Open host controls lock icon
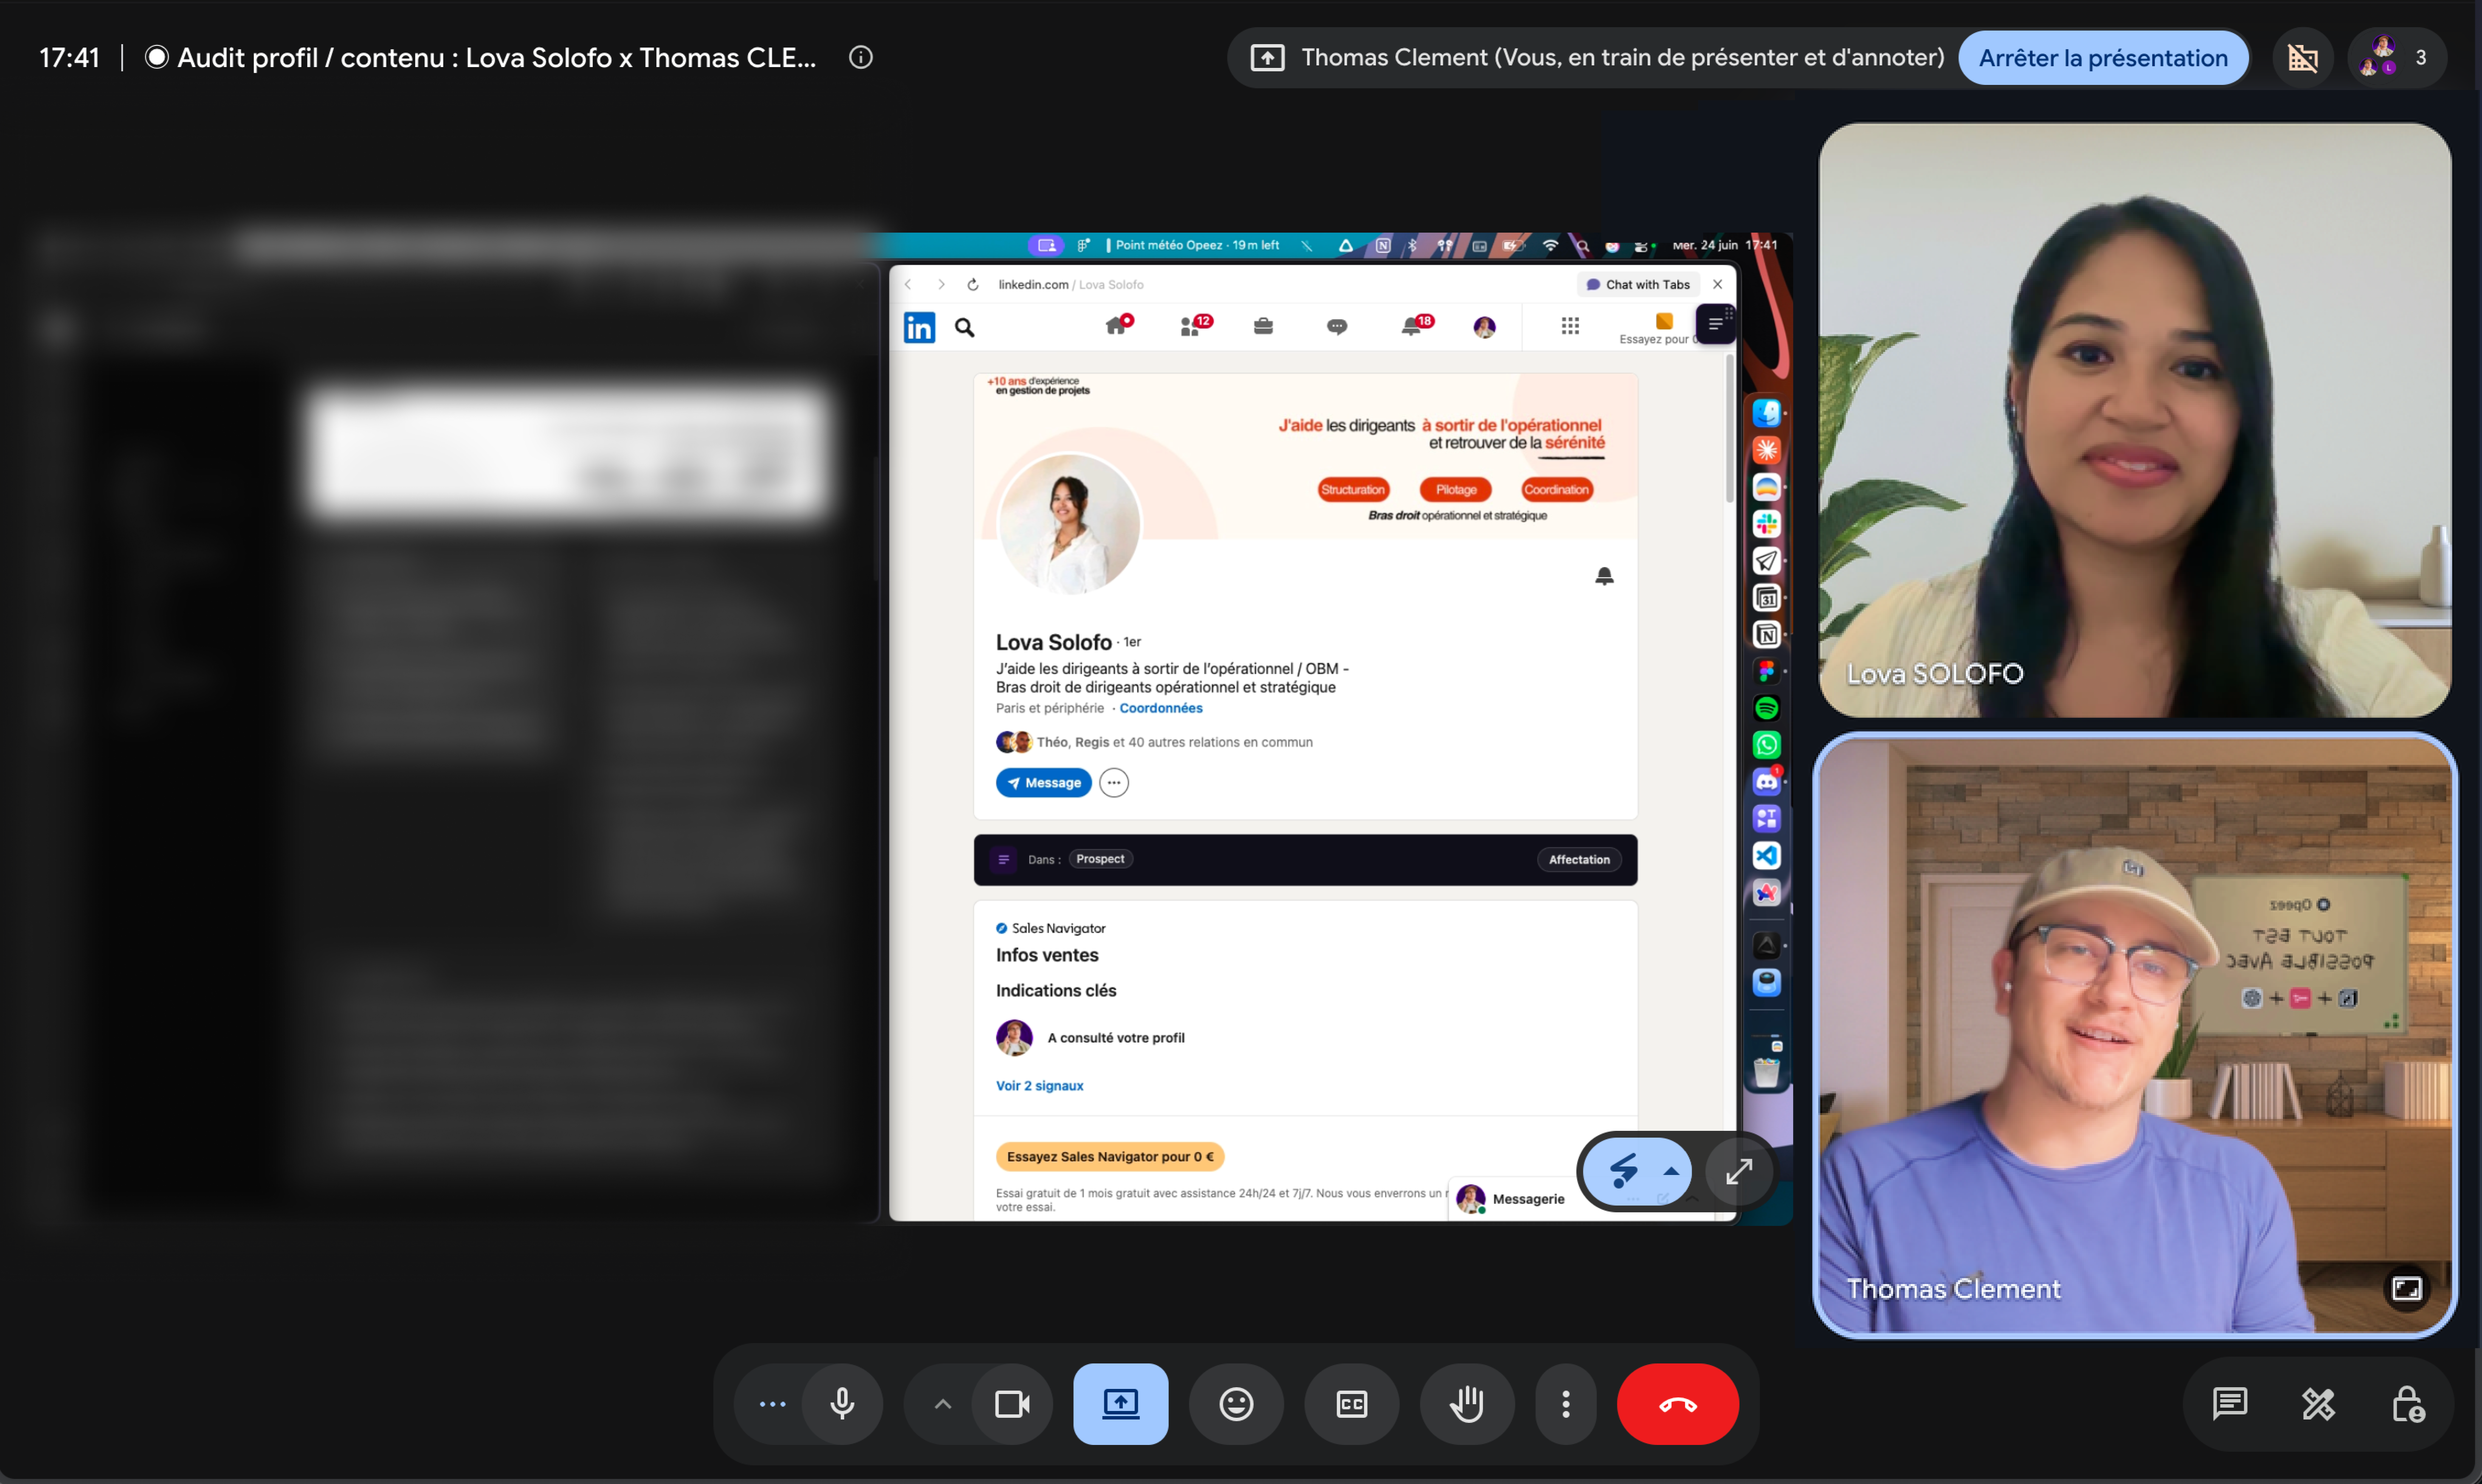This screenshot has width=2482, height=1484. point(2408,1404)
